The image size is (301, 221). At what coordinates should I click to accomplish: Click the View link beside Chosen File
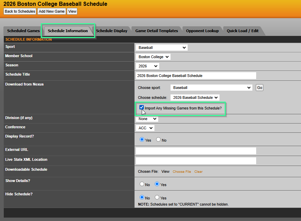[x=165, y=171]
